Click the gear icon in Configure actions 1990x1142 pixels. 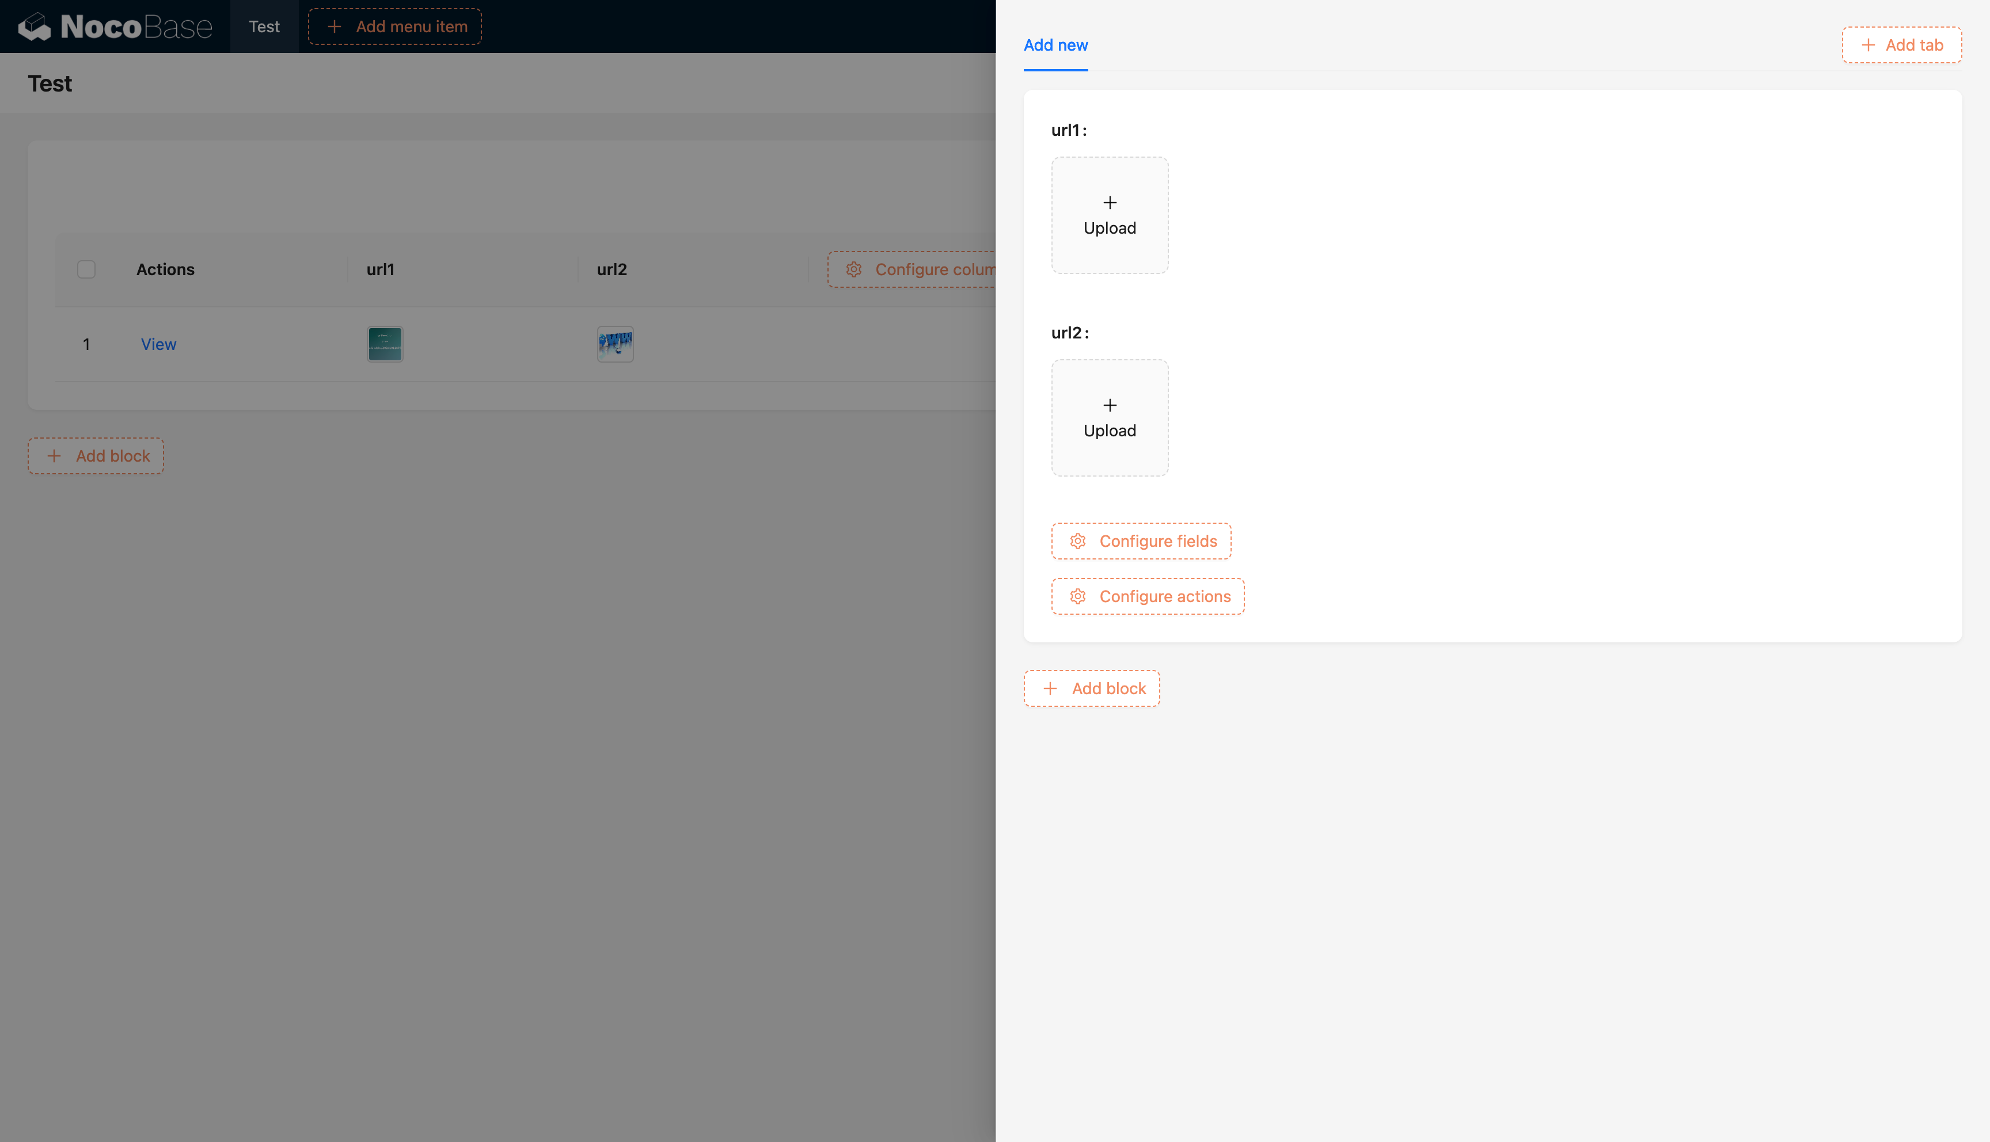coord(1078,596)
